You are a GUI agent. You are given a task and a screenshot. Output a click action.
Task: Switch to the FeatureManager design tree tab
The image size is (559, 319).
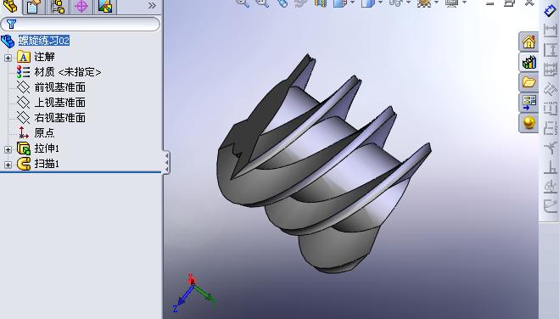click(10, 7)
